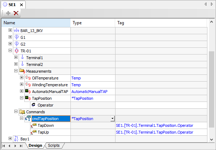Click the add (plus) toolbar icon
The width and height of the screenshot is (216, 150).
point(8,13)
